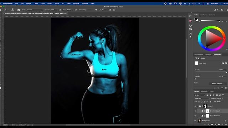The image size is (228, 128).
Task: Open the Filter menu
Action: pyautogui.click(x=57, y=4)
